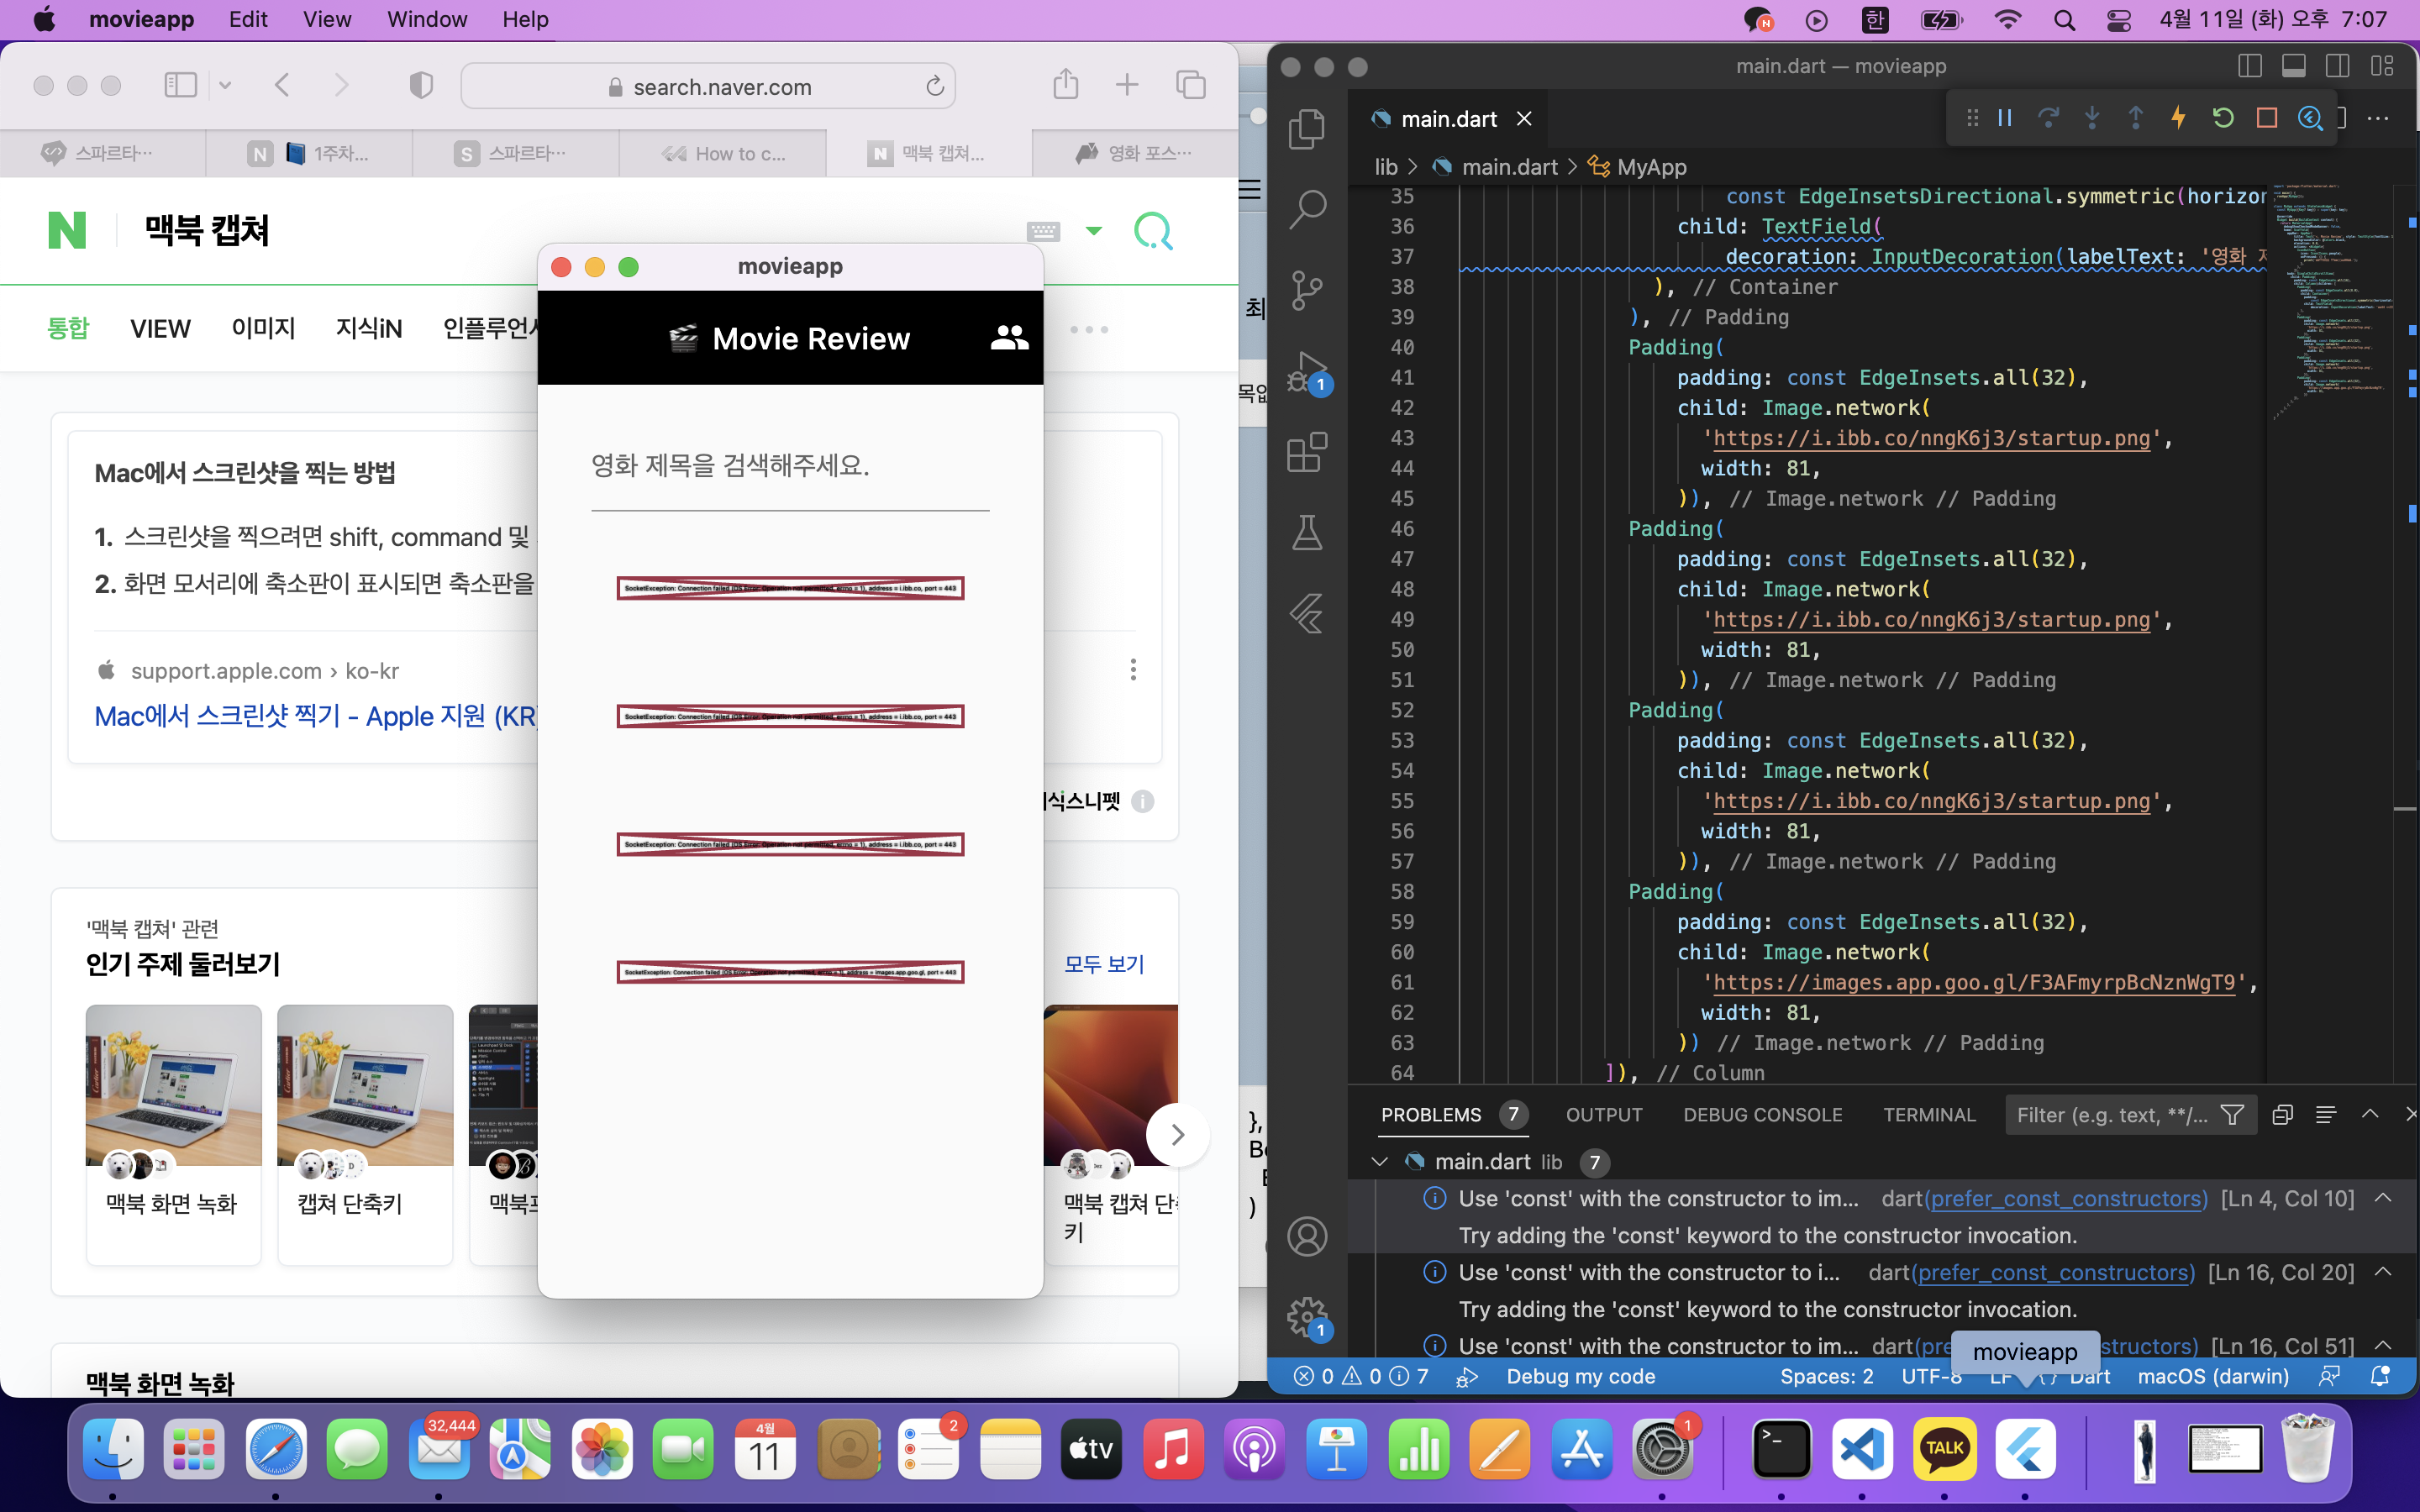Toggle VS Code secondary side bar layout
Image resolution: width=2420 pixels, height=1512 pixels.
coord(2338,66)
